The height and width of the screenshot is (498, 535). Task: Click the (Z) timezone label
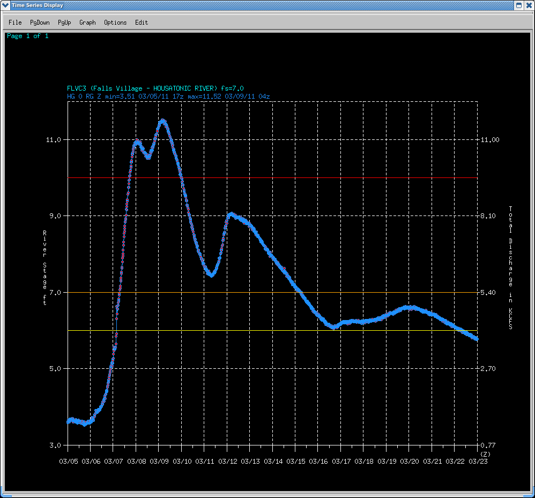coord(485,455)
